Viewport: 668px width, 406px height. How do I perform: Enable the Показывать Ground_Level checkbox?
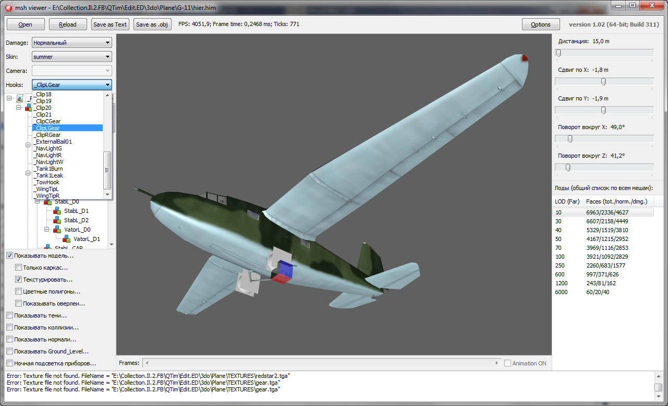click(x=9, y=351)
